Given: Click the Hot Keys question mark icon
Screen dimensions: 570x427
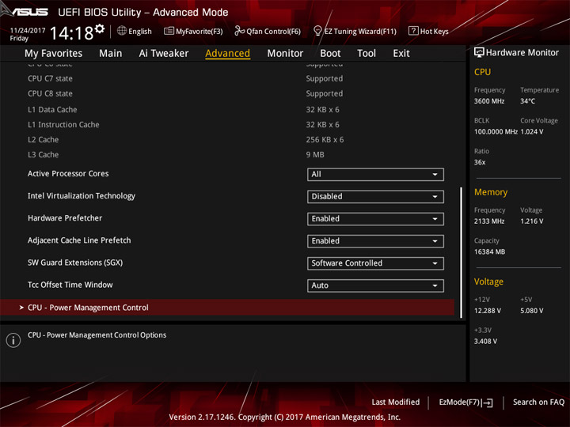Looking at the screenshot, I should click(413, 31).
